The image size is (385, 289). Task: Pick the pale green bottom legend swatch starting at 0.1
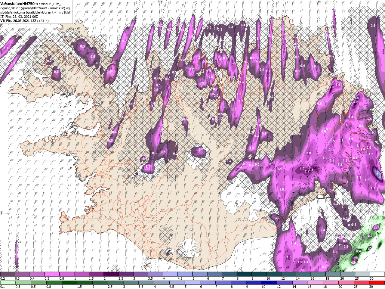pyautogui.click(x=8, y=282)
